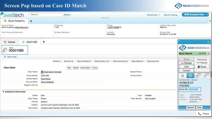
Task: Select the 00001089 case subtab
Action: pyautogui.click(x=30, y=42)
